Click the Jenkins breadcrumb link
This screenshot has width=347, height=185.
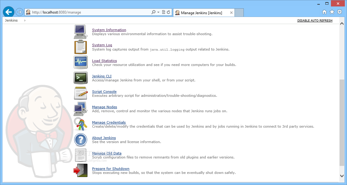(11, 20)
